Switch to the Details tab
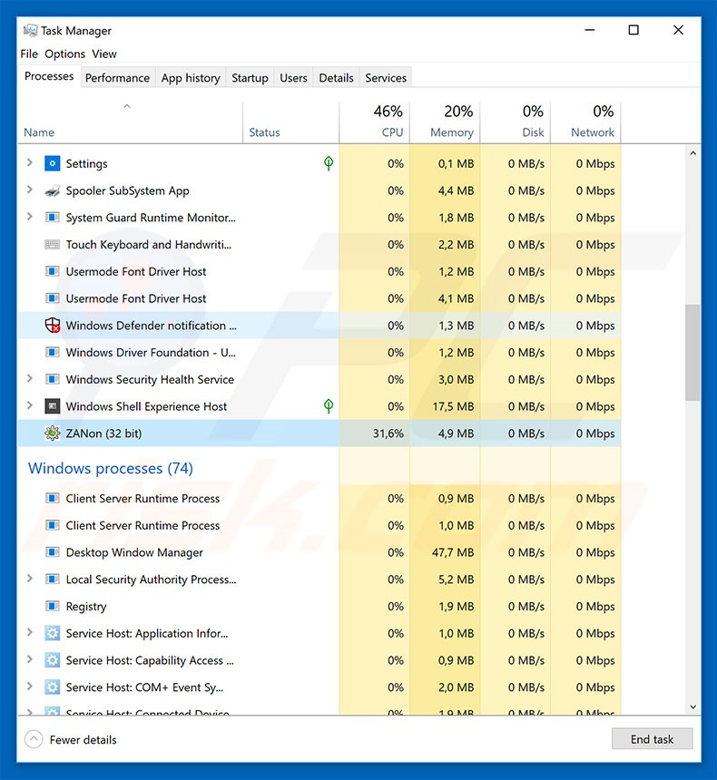Screen dimensions: 717x780 coord(336,78)
